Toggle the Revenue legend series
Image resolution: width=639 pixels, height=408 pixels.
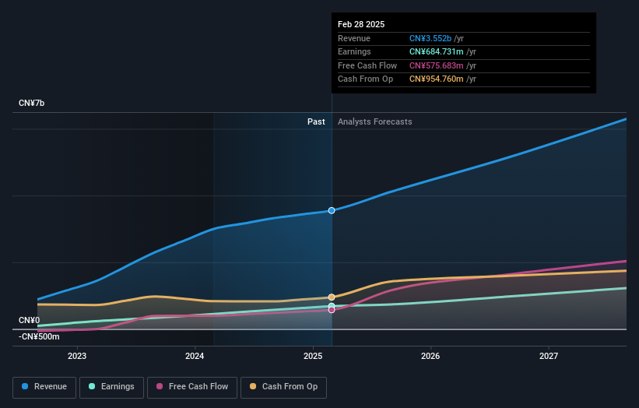44,387
